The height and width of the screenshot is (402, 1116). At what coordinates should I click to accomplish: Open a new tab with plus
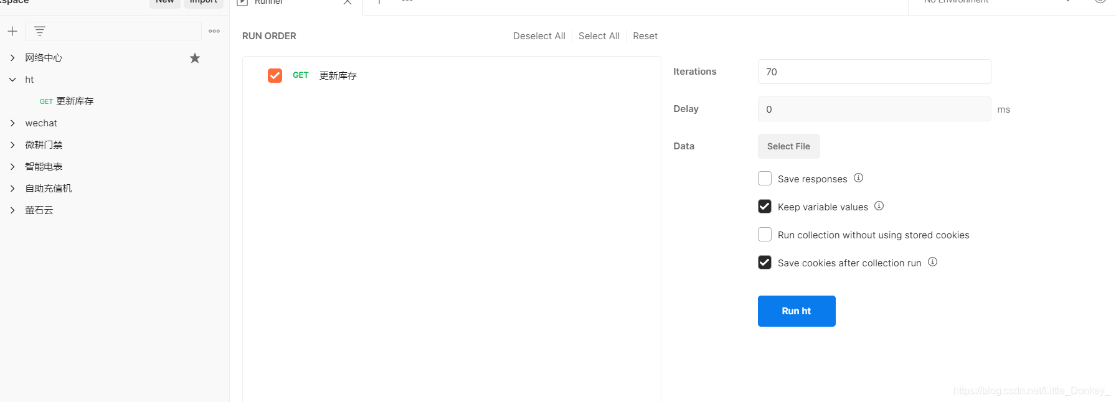[379, 1]
